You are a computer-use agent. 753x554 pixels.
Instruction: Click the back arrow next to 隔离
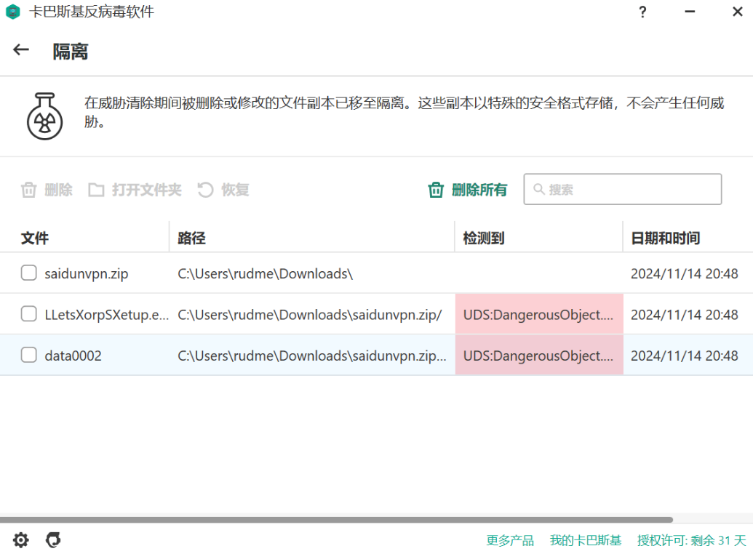point(21,50)
